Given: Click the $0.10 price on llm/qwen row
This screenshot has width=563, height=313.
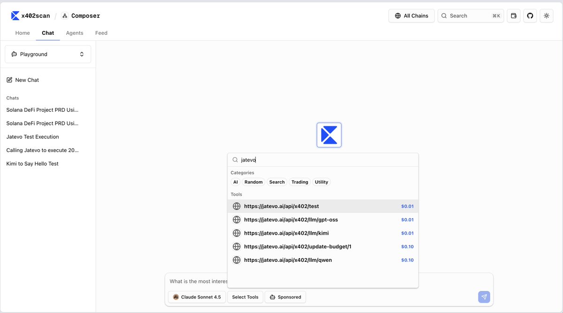Looking at the screenshot, I should click(407, 260).
